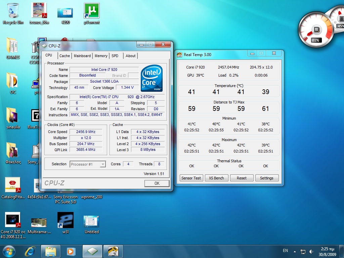This screenshot has width=344, height=258.
Task: Click the CPU-Z window title bar icon
Action: 44,46
